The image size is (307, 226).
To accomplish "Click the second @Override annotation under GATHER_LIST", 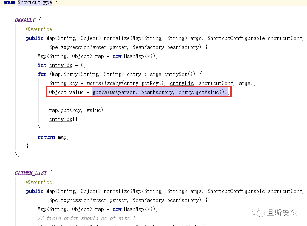I will (39, 182).
